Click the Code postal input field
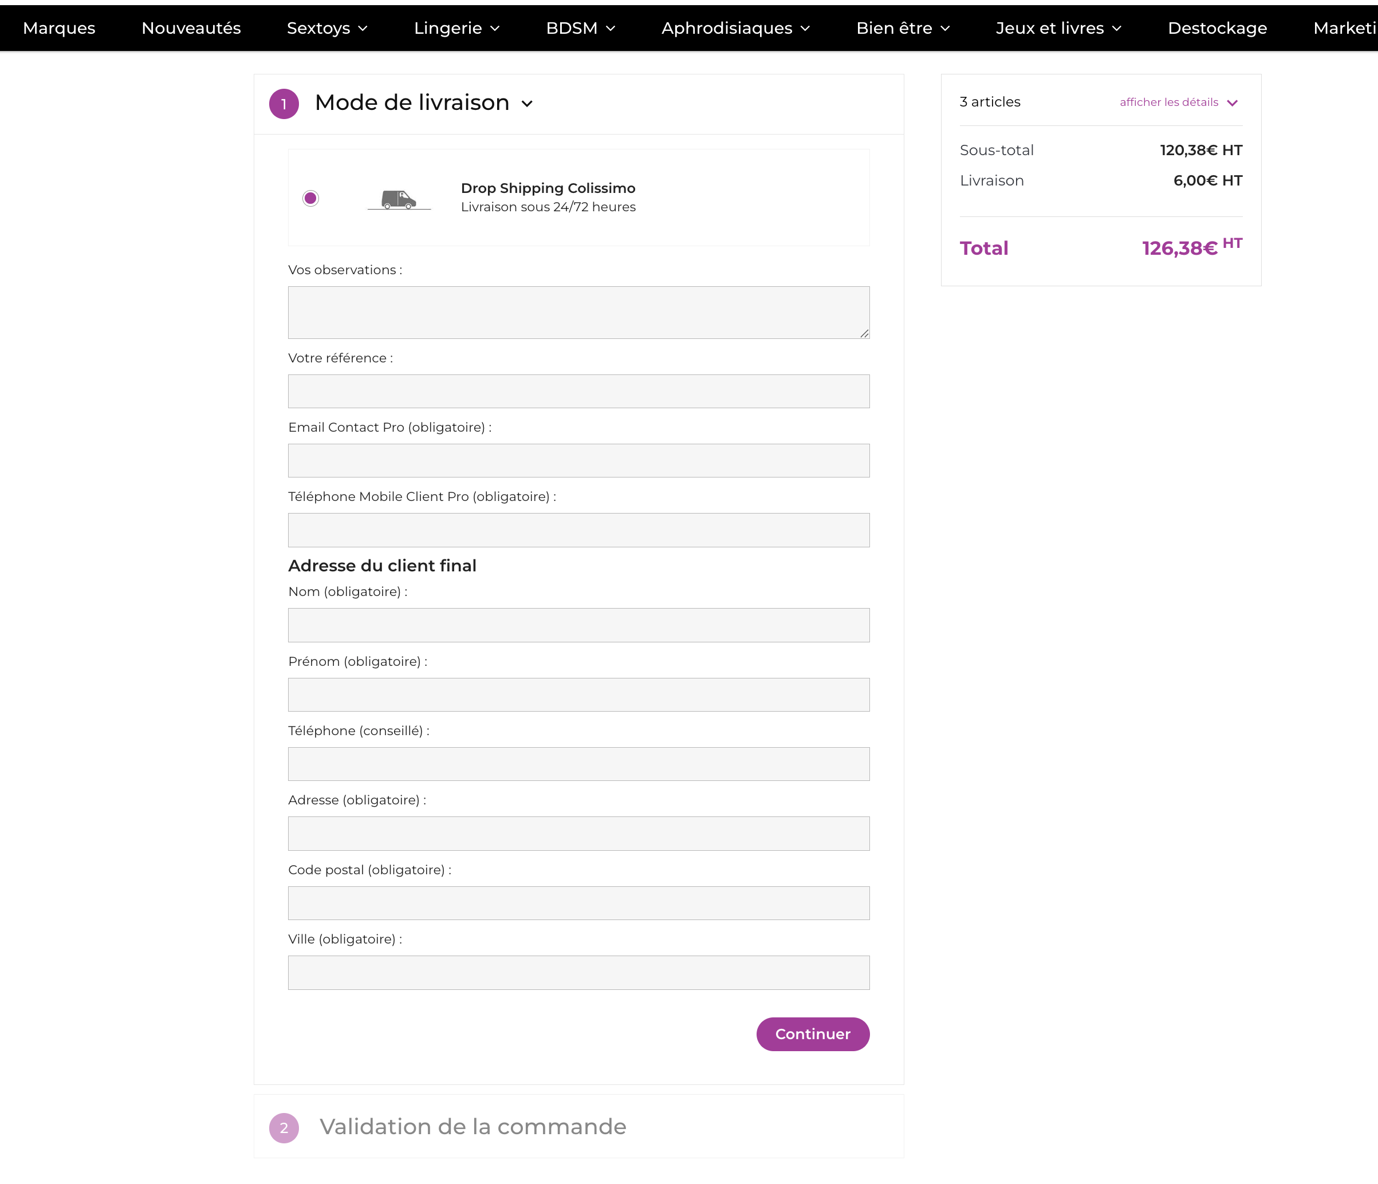The image size is (1378, 1184). coord(578,903)
